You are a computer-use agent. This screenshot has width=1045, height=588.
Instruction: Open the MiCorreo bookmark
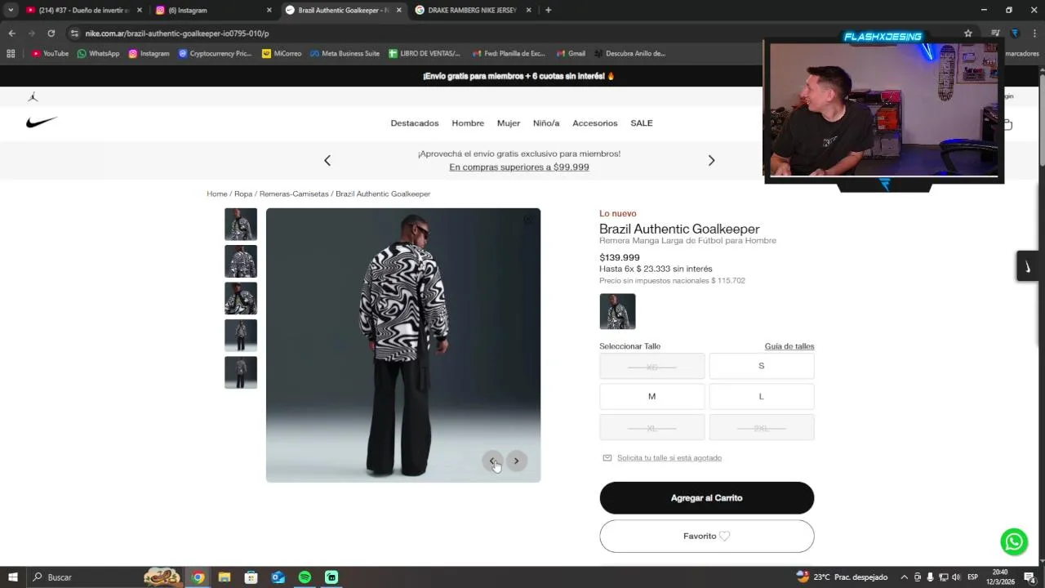click(282, 54)
